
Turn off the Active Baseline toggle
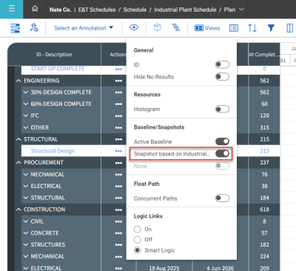pos(222,141)
